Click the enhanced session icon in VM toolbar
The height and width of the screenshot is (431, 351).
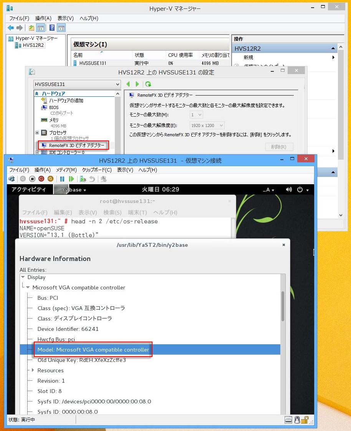click(104, 179)
